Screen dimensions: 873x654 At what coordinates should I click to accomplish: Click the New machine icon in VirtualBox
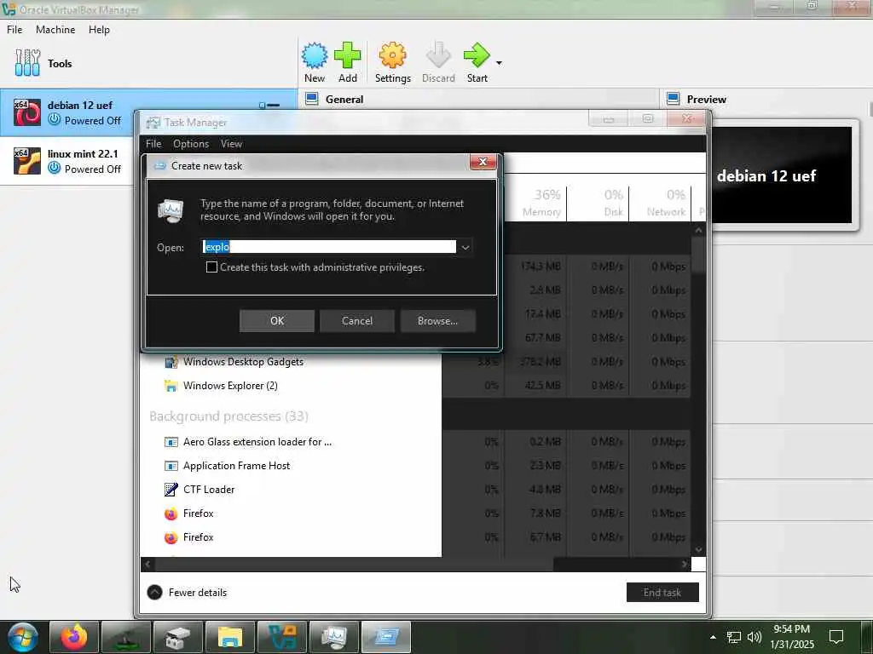[315, 62]
